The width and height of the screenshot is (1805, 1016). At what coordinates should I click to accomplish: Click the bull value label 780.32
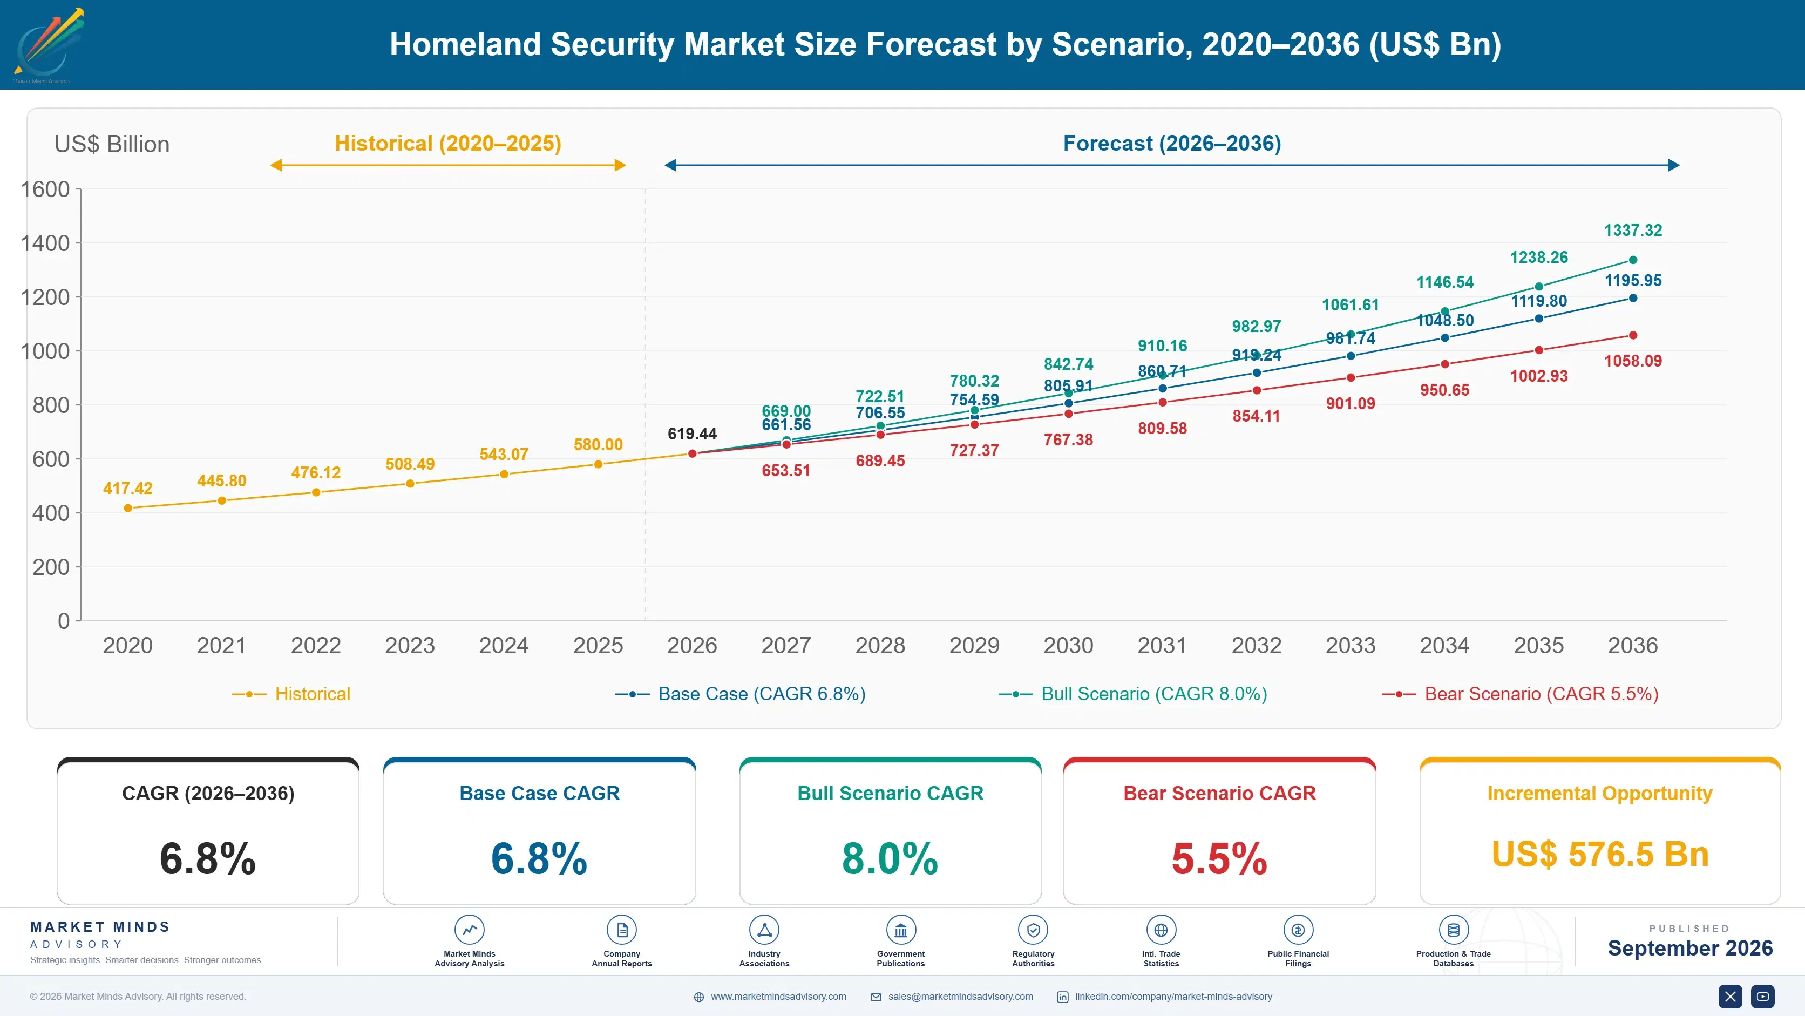pos(974,381)
